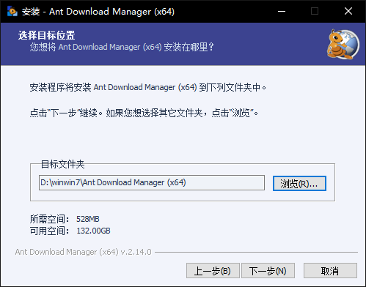The width and height of the screenshot is (366, 287).
Task: Go back with 上一步(B) button
Action: 213,271
